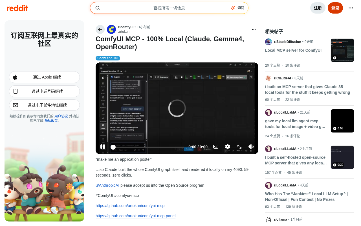Open the 用户协议 user agreement link
Screen dimensions: 361x226
pyautogui.click(x=61, y=116)
